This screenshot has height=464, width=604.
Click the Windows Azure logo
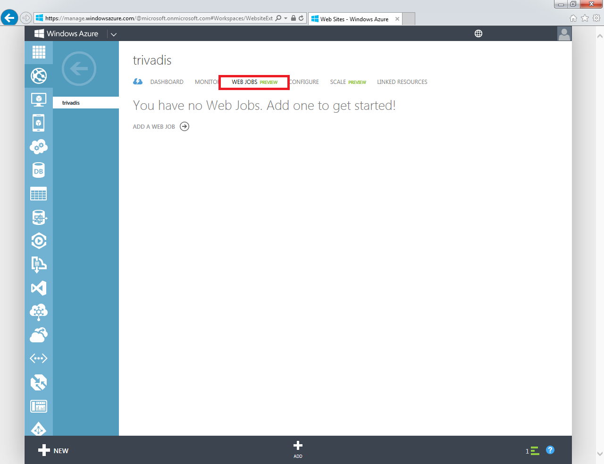tap(66, 33)
